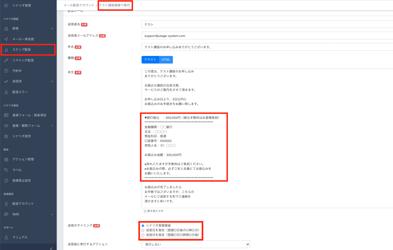
Task: Click the tag icon next to ラベル
Action: tap(6, 170)
